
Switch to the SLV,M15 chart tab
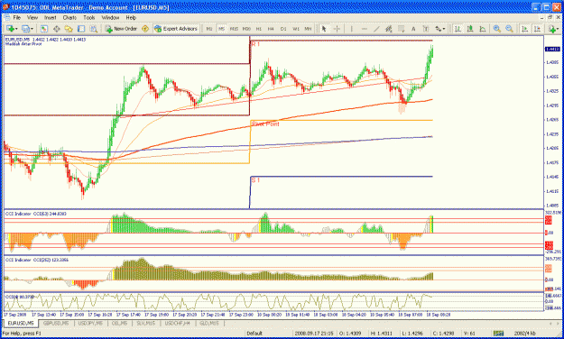[x=145, y=323]
